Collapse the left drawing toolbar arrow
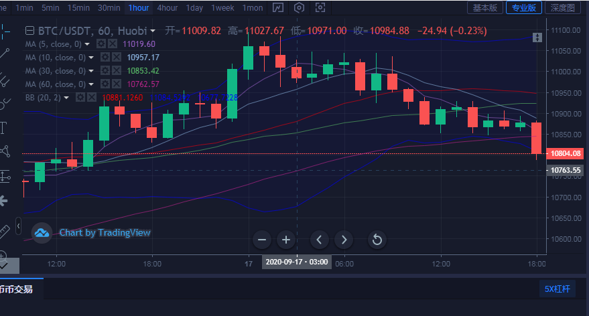Screen dimensions: 589x316 pyautogui.click(x=18, y=226)
